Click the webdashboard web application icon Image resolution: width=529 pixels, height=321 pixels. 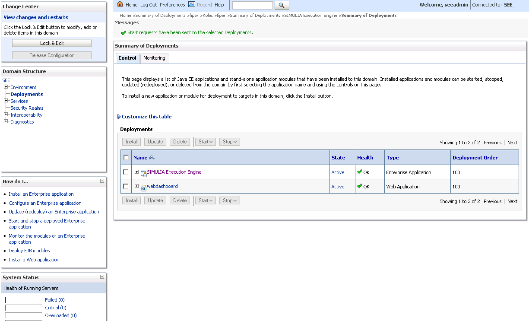coord(143,187)
